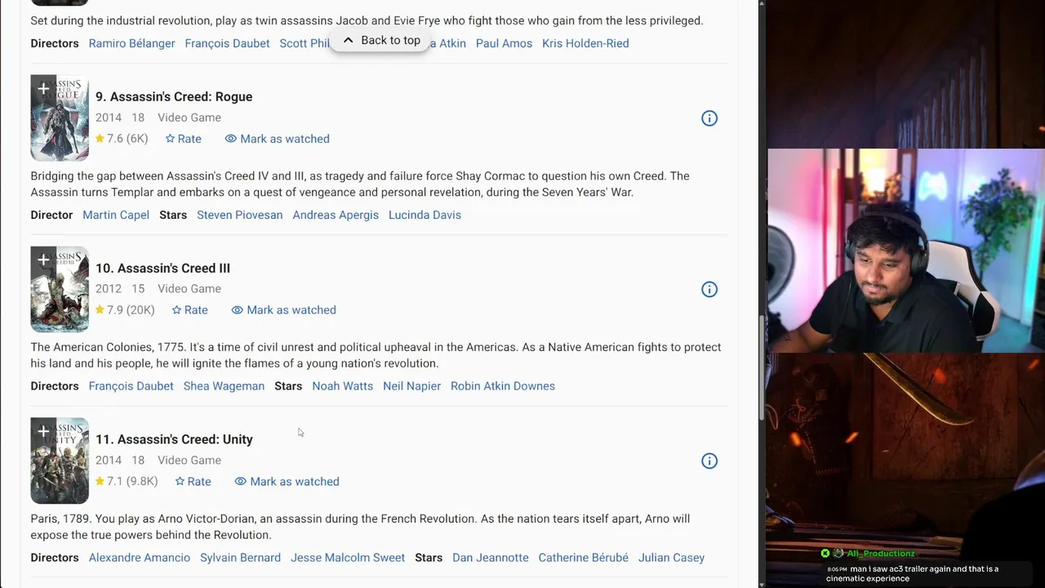Add Assassin's Creed III to watchlist
Viewport: 1045px width, 588px height.
(43, 260)
